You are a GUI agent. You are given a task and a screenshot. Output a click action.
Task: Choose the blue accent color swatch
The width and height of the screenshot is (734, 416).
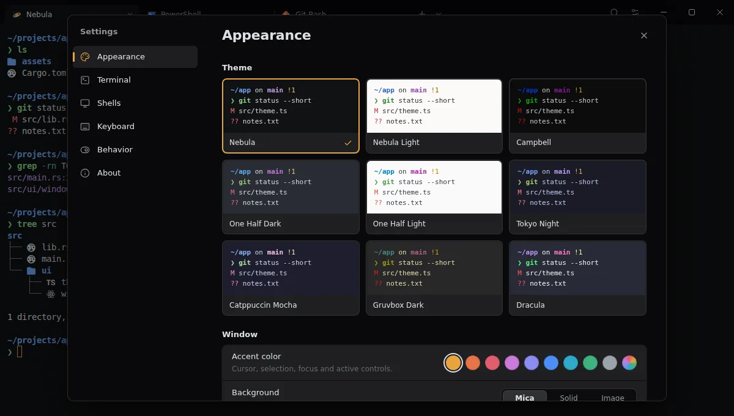pyautogui.click(x=551, y=363)
